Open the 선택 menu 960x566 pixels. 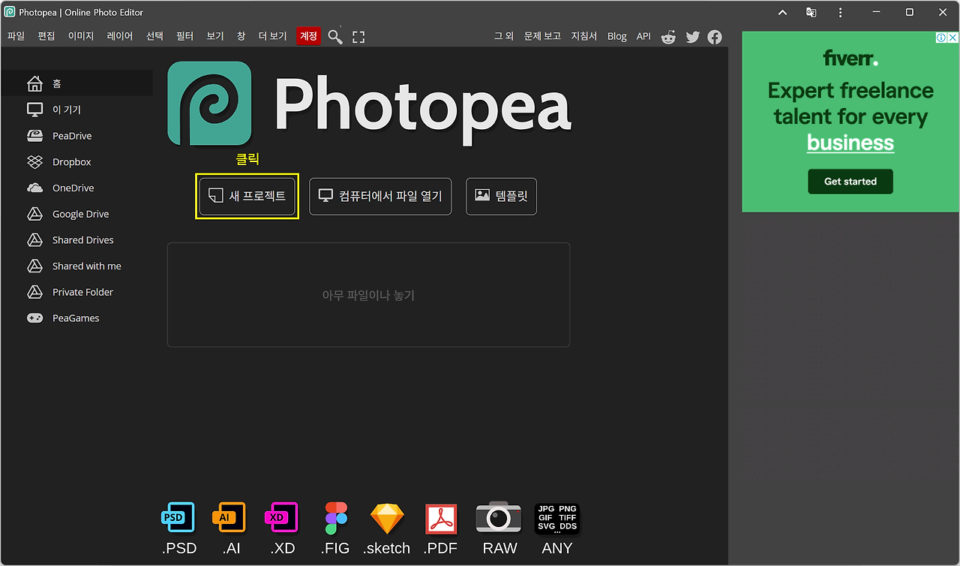[x=154, y=36]
